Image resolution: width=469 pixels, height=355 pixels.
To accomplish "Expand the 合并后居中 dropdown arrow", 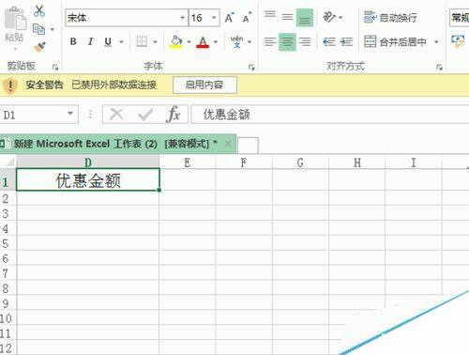I will point(436,41).
